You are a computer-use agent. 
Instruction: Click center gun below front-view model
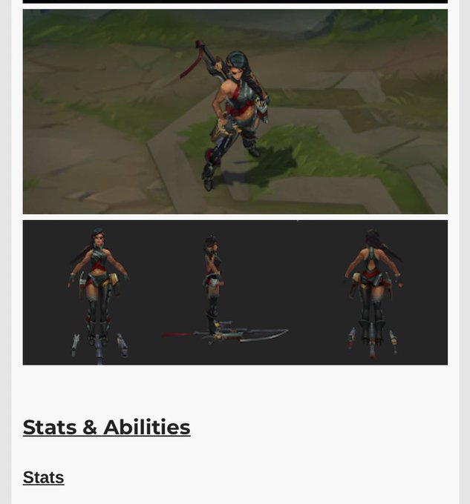[99, 351]
